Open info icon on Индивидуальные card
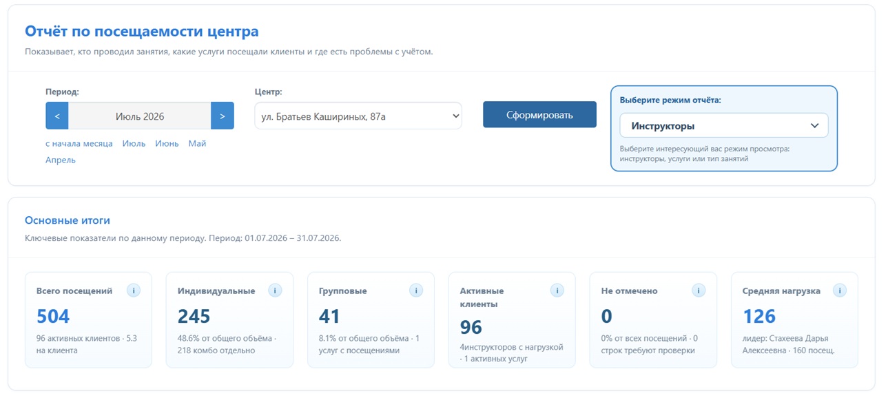This screenshot has width=888, height=400. pos(275,291)
